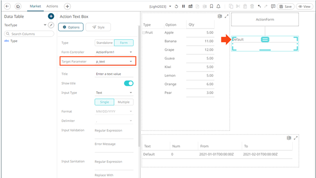Click the refresh data icon in toolbar
This screenshot has height=178, width=316.
(x=176, y=6)
